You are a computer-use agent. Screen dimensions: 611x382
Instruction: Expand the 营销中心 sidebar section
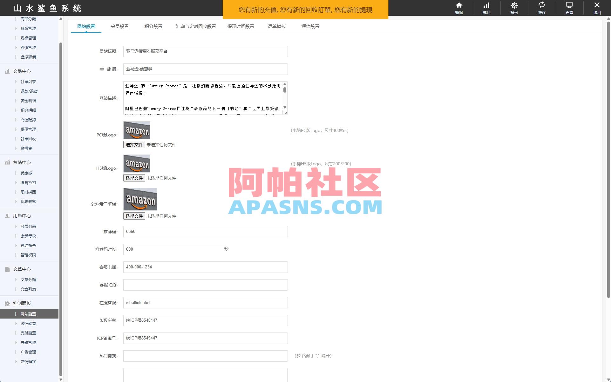[22, 162]
